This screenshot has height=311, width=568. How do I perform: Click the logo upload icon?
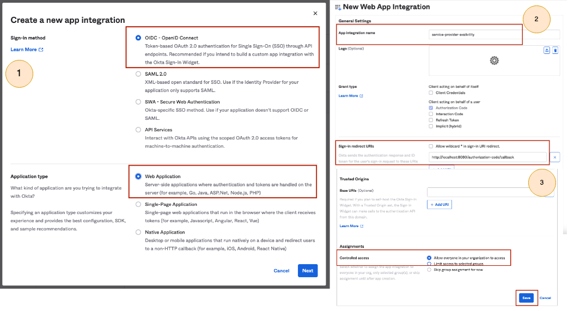coord(547,51)
